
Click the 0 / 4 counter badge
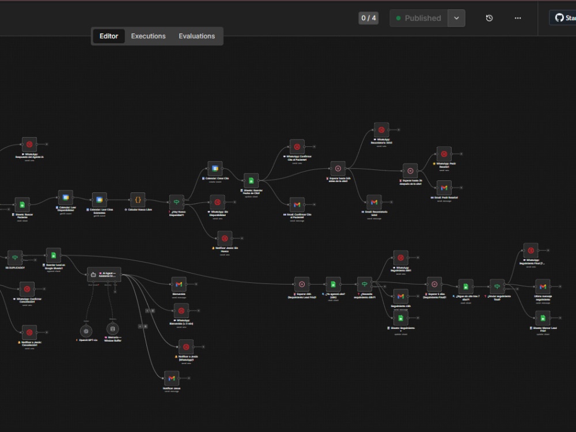(369, 18)
